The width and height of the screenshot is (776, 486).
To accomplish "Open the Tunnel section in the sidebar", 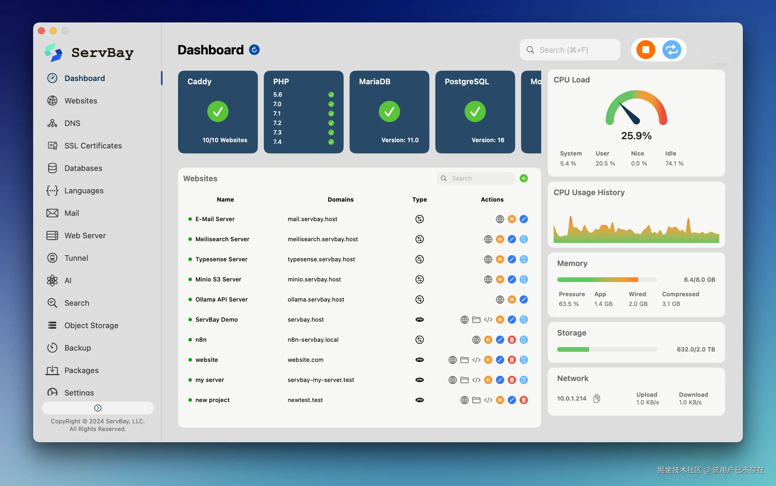I will [76, 258].
